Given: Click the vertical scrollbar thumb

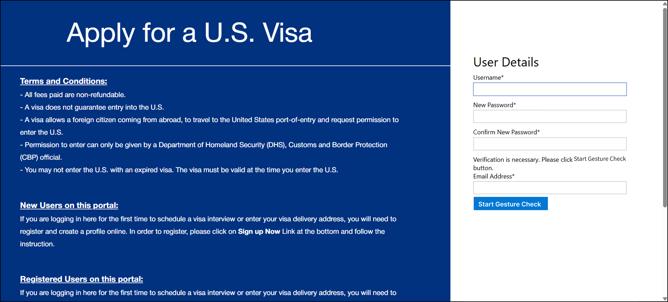Looking at the screenshot, I should (665, 107).
